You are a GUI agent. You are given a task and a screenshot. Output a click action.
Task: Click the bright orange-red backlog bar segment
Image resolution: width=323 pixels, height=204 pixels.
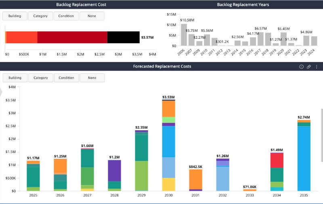tap(22, 37)
